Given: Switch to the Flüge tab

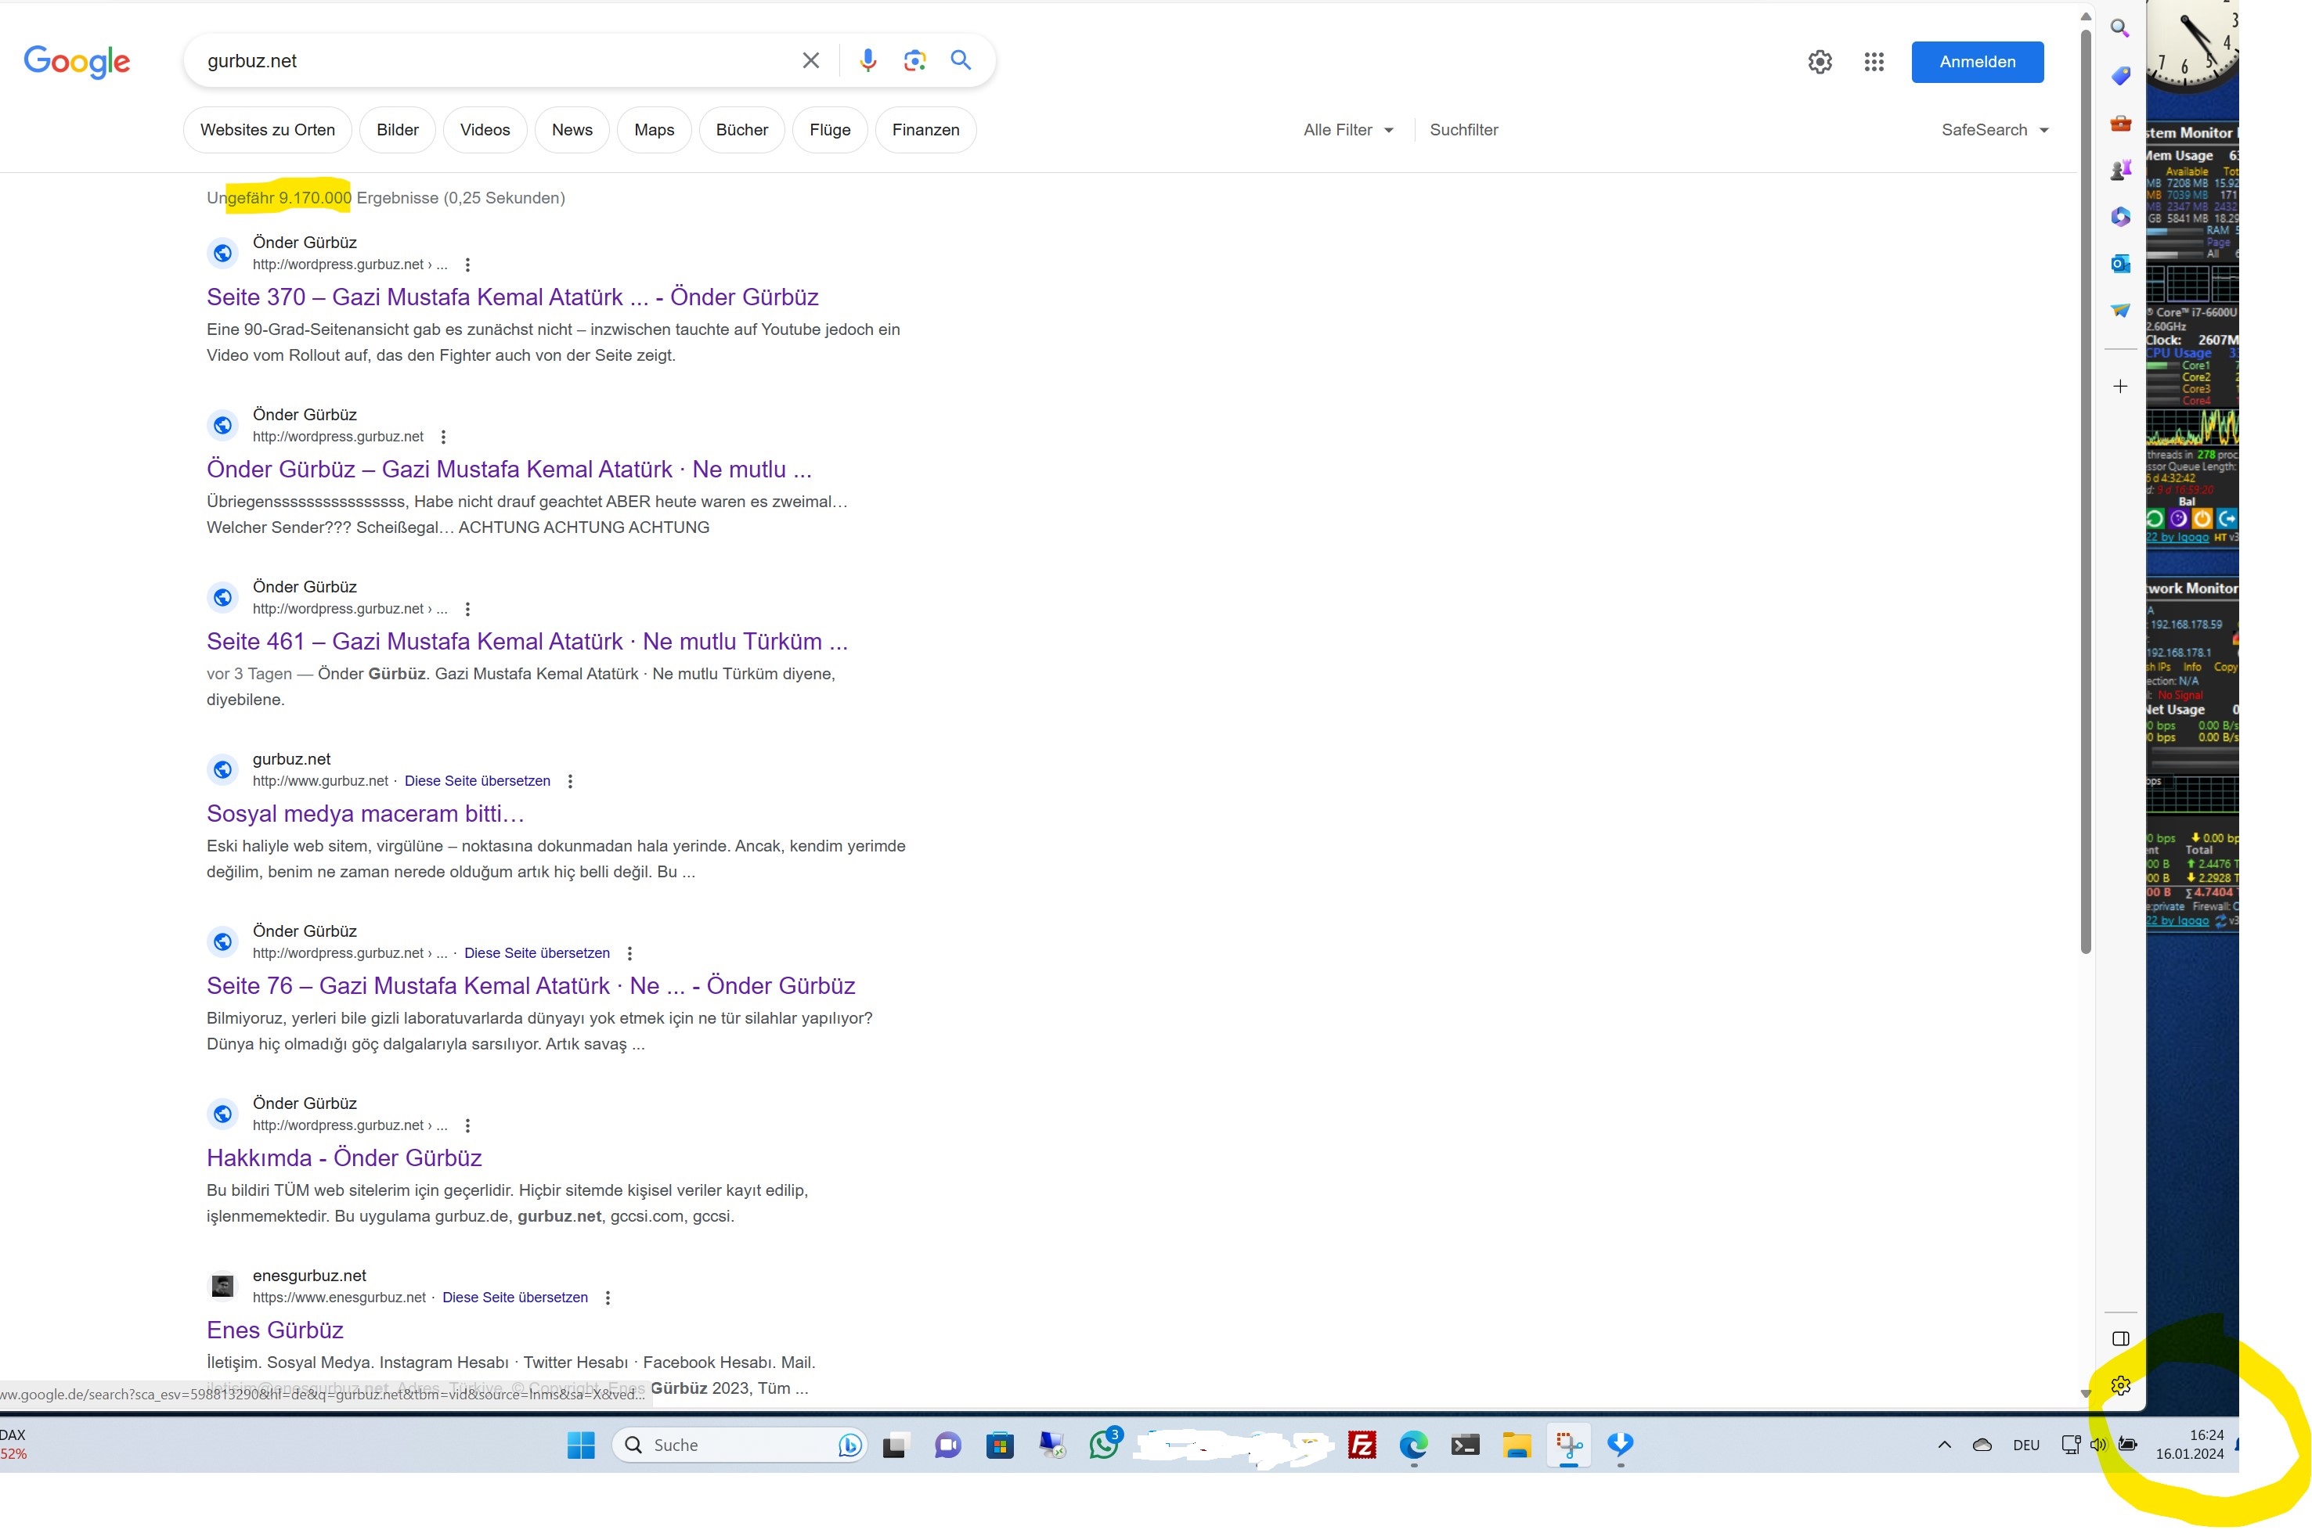Looking at the screenshot, I should [830, 130].
